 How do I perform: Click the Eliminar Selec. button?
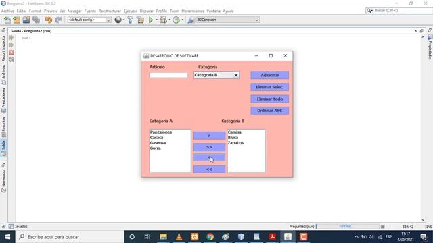270,87
